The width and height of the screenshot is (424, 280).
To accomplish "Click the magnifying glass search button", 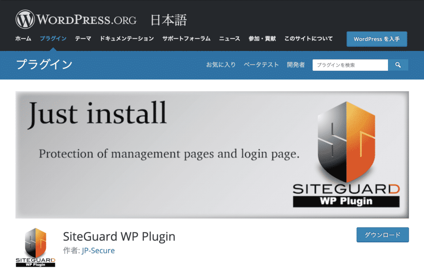I will (x=398, y=65).
